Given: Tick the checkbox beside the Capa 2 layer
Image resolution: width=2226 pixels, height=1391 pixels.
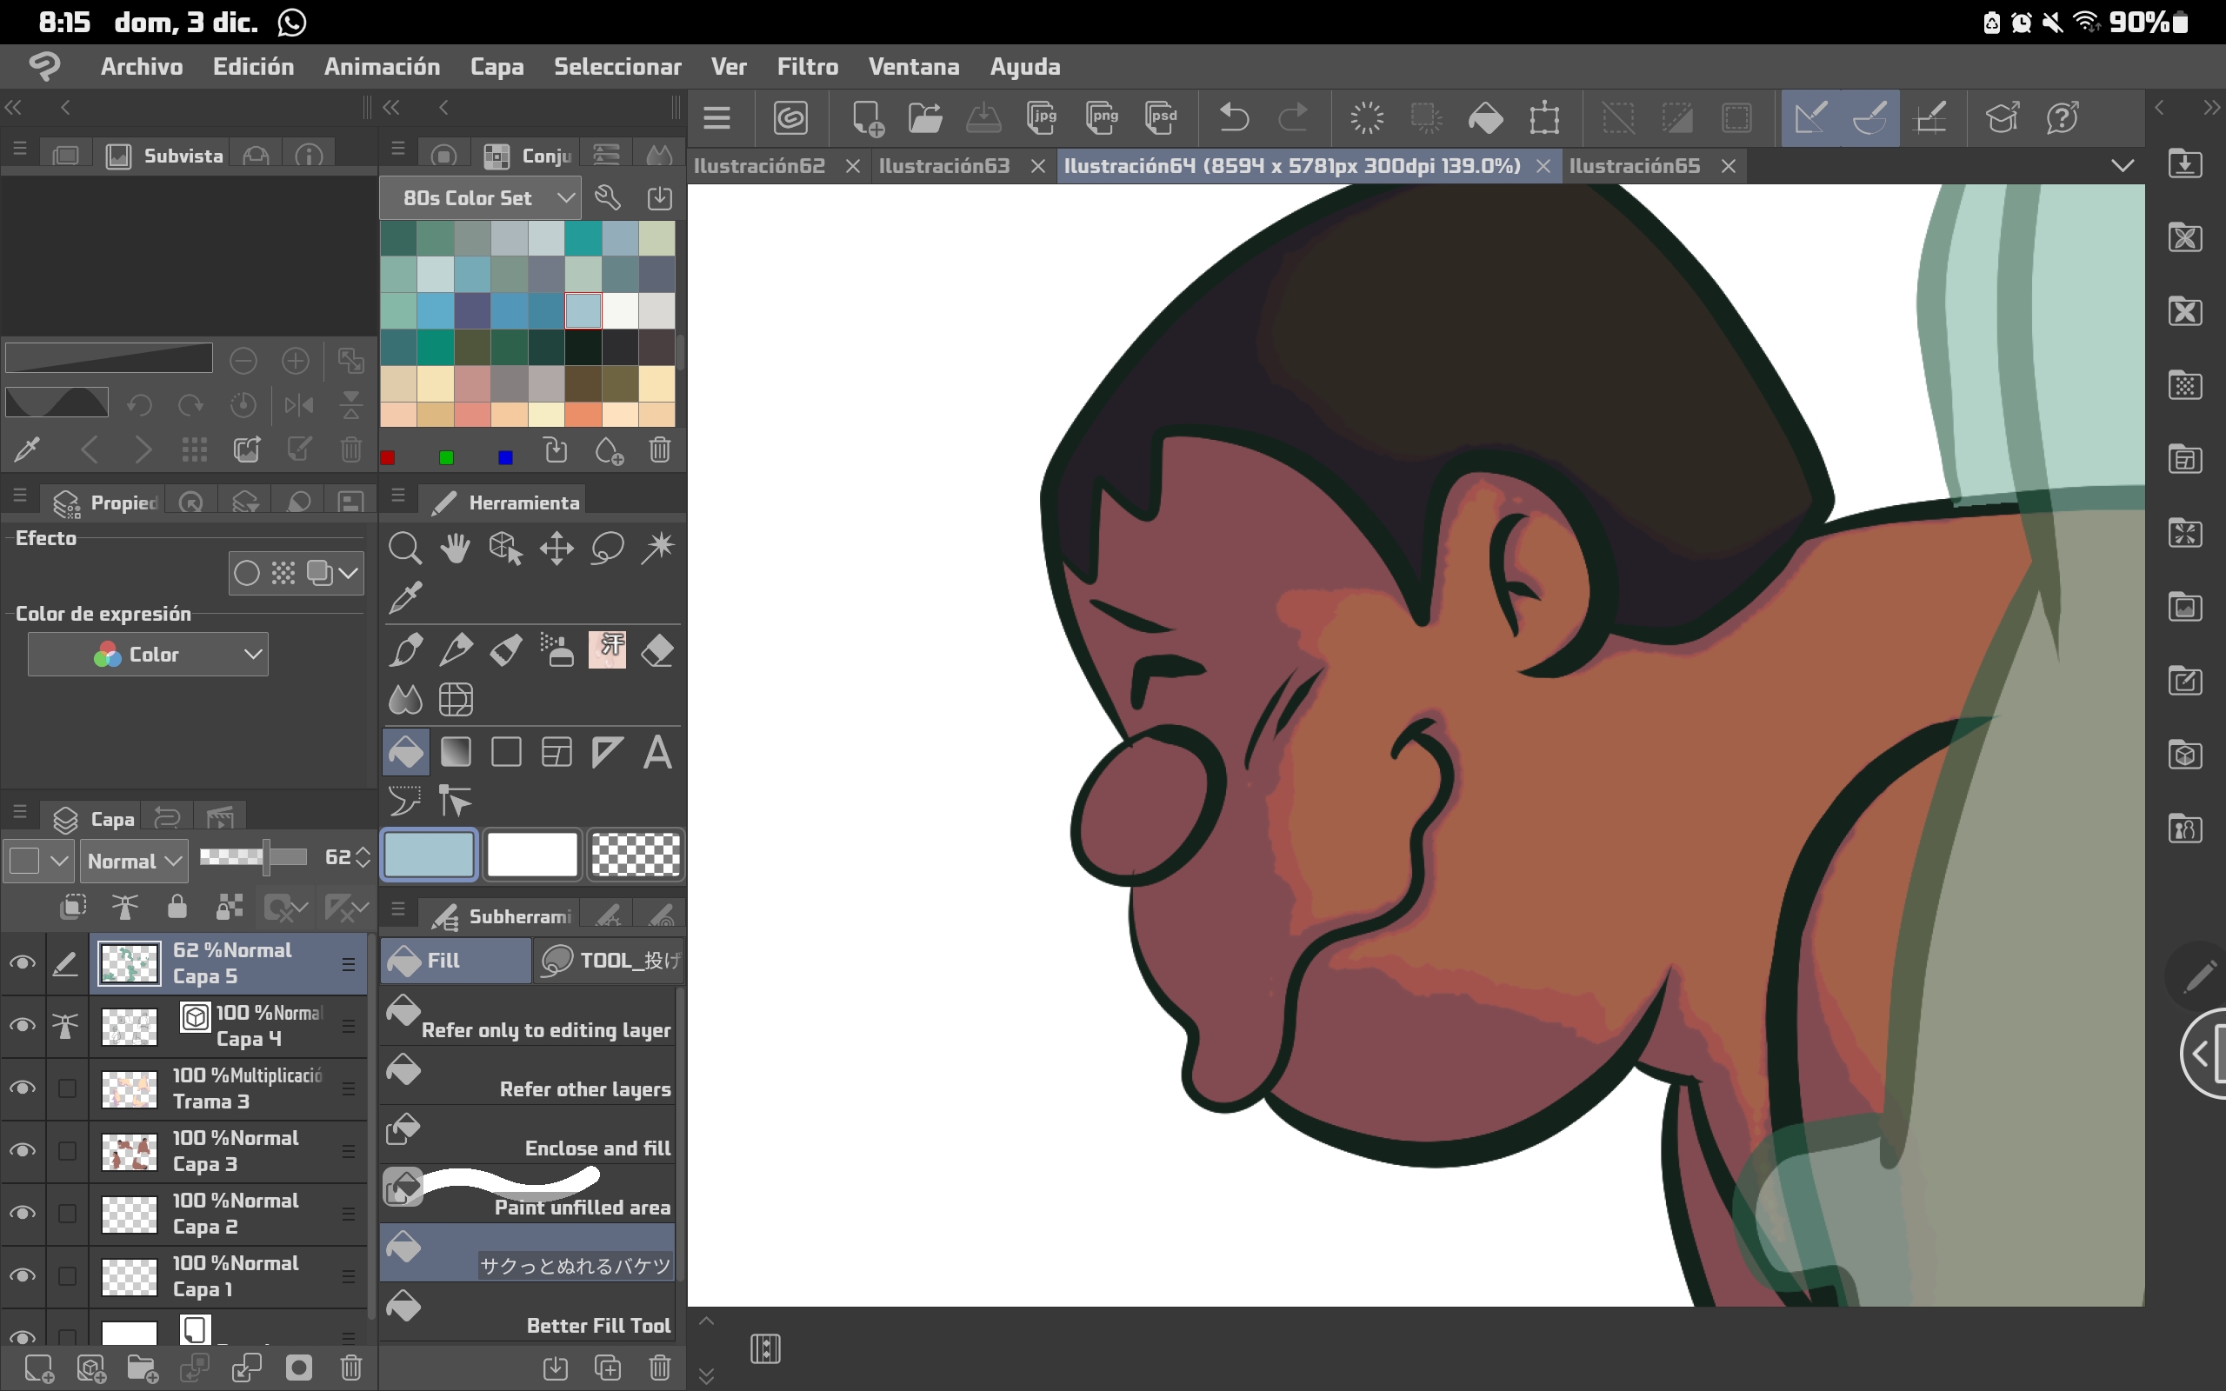Looking at the screenshot, I should tap(67, 1214).
